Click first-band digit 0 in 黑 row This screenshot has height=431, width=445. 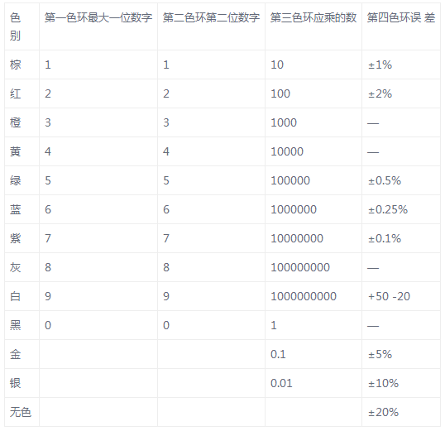48,326
